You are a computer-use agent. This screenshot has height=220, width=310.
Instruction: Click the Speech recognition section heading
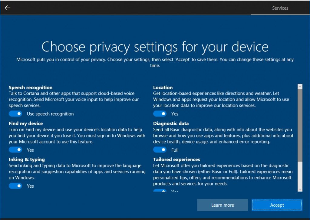tap(30, 87)
